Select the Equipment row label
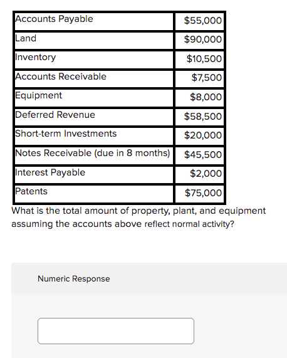Image resolution: width=287 pixels, height=358 pixels. tap(39, 95)
